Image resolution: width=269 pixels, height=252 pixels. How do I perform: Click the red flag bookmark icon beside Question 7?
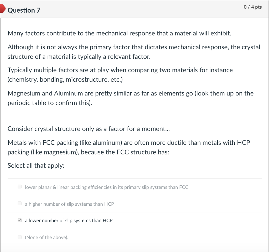[3, 8]
